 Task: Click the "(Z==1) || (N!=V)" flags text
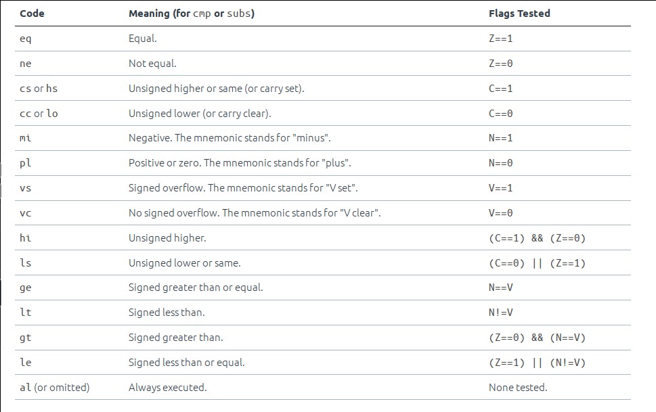(x=537, y=363)
